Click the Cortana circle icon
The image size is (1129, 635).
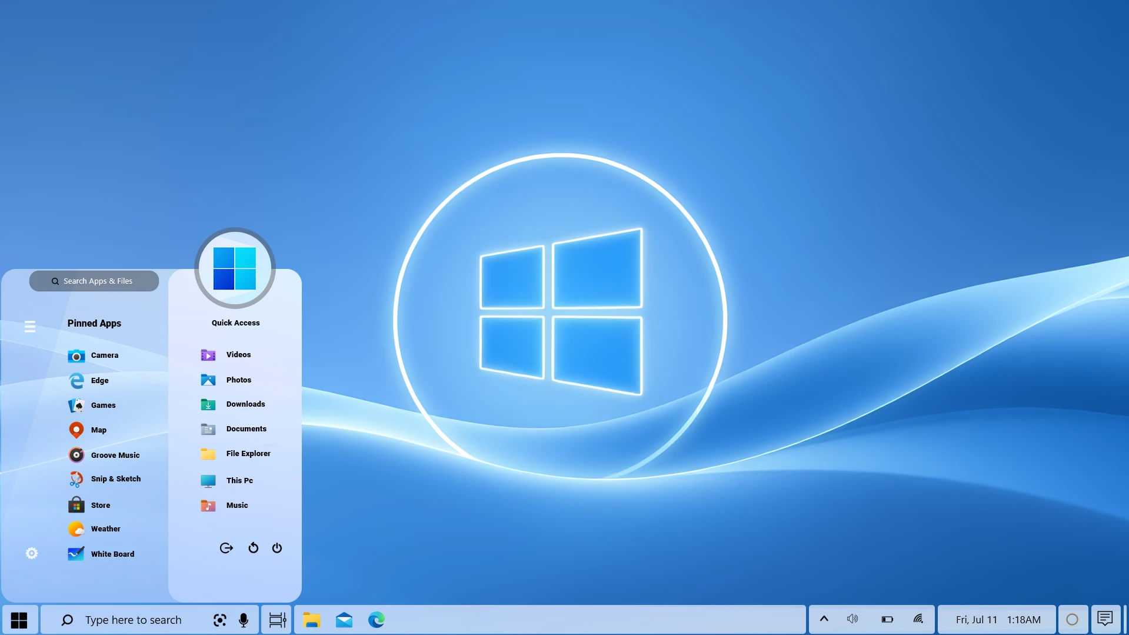click(1073, 620)
